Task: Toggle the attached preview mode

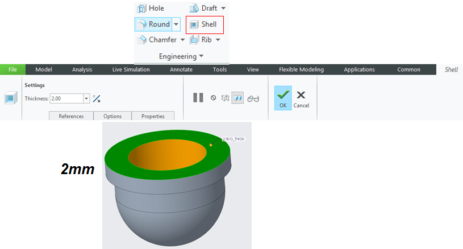Action: (239, 98)
